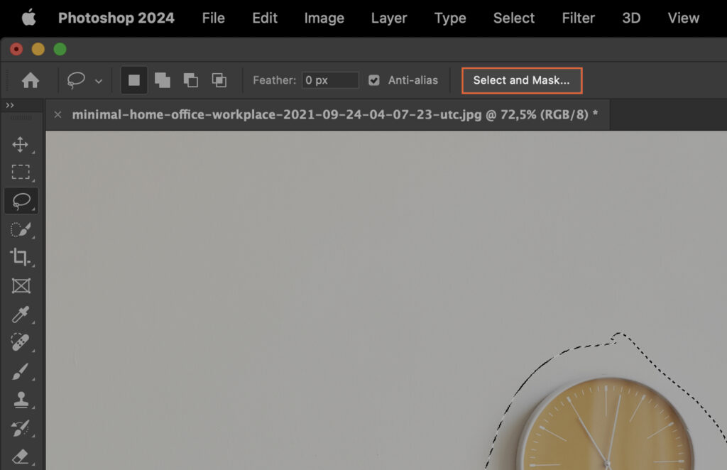727x470 pixels.
Task: Select the Brush tool
Action: (21, 371)
